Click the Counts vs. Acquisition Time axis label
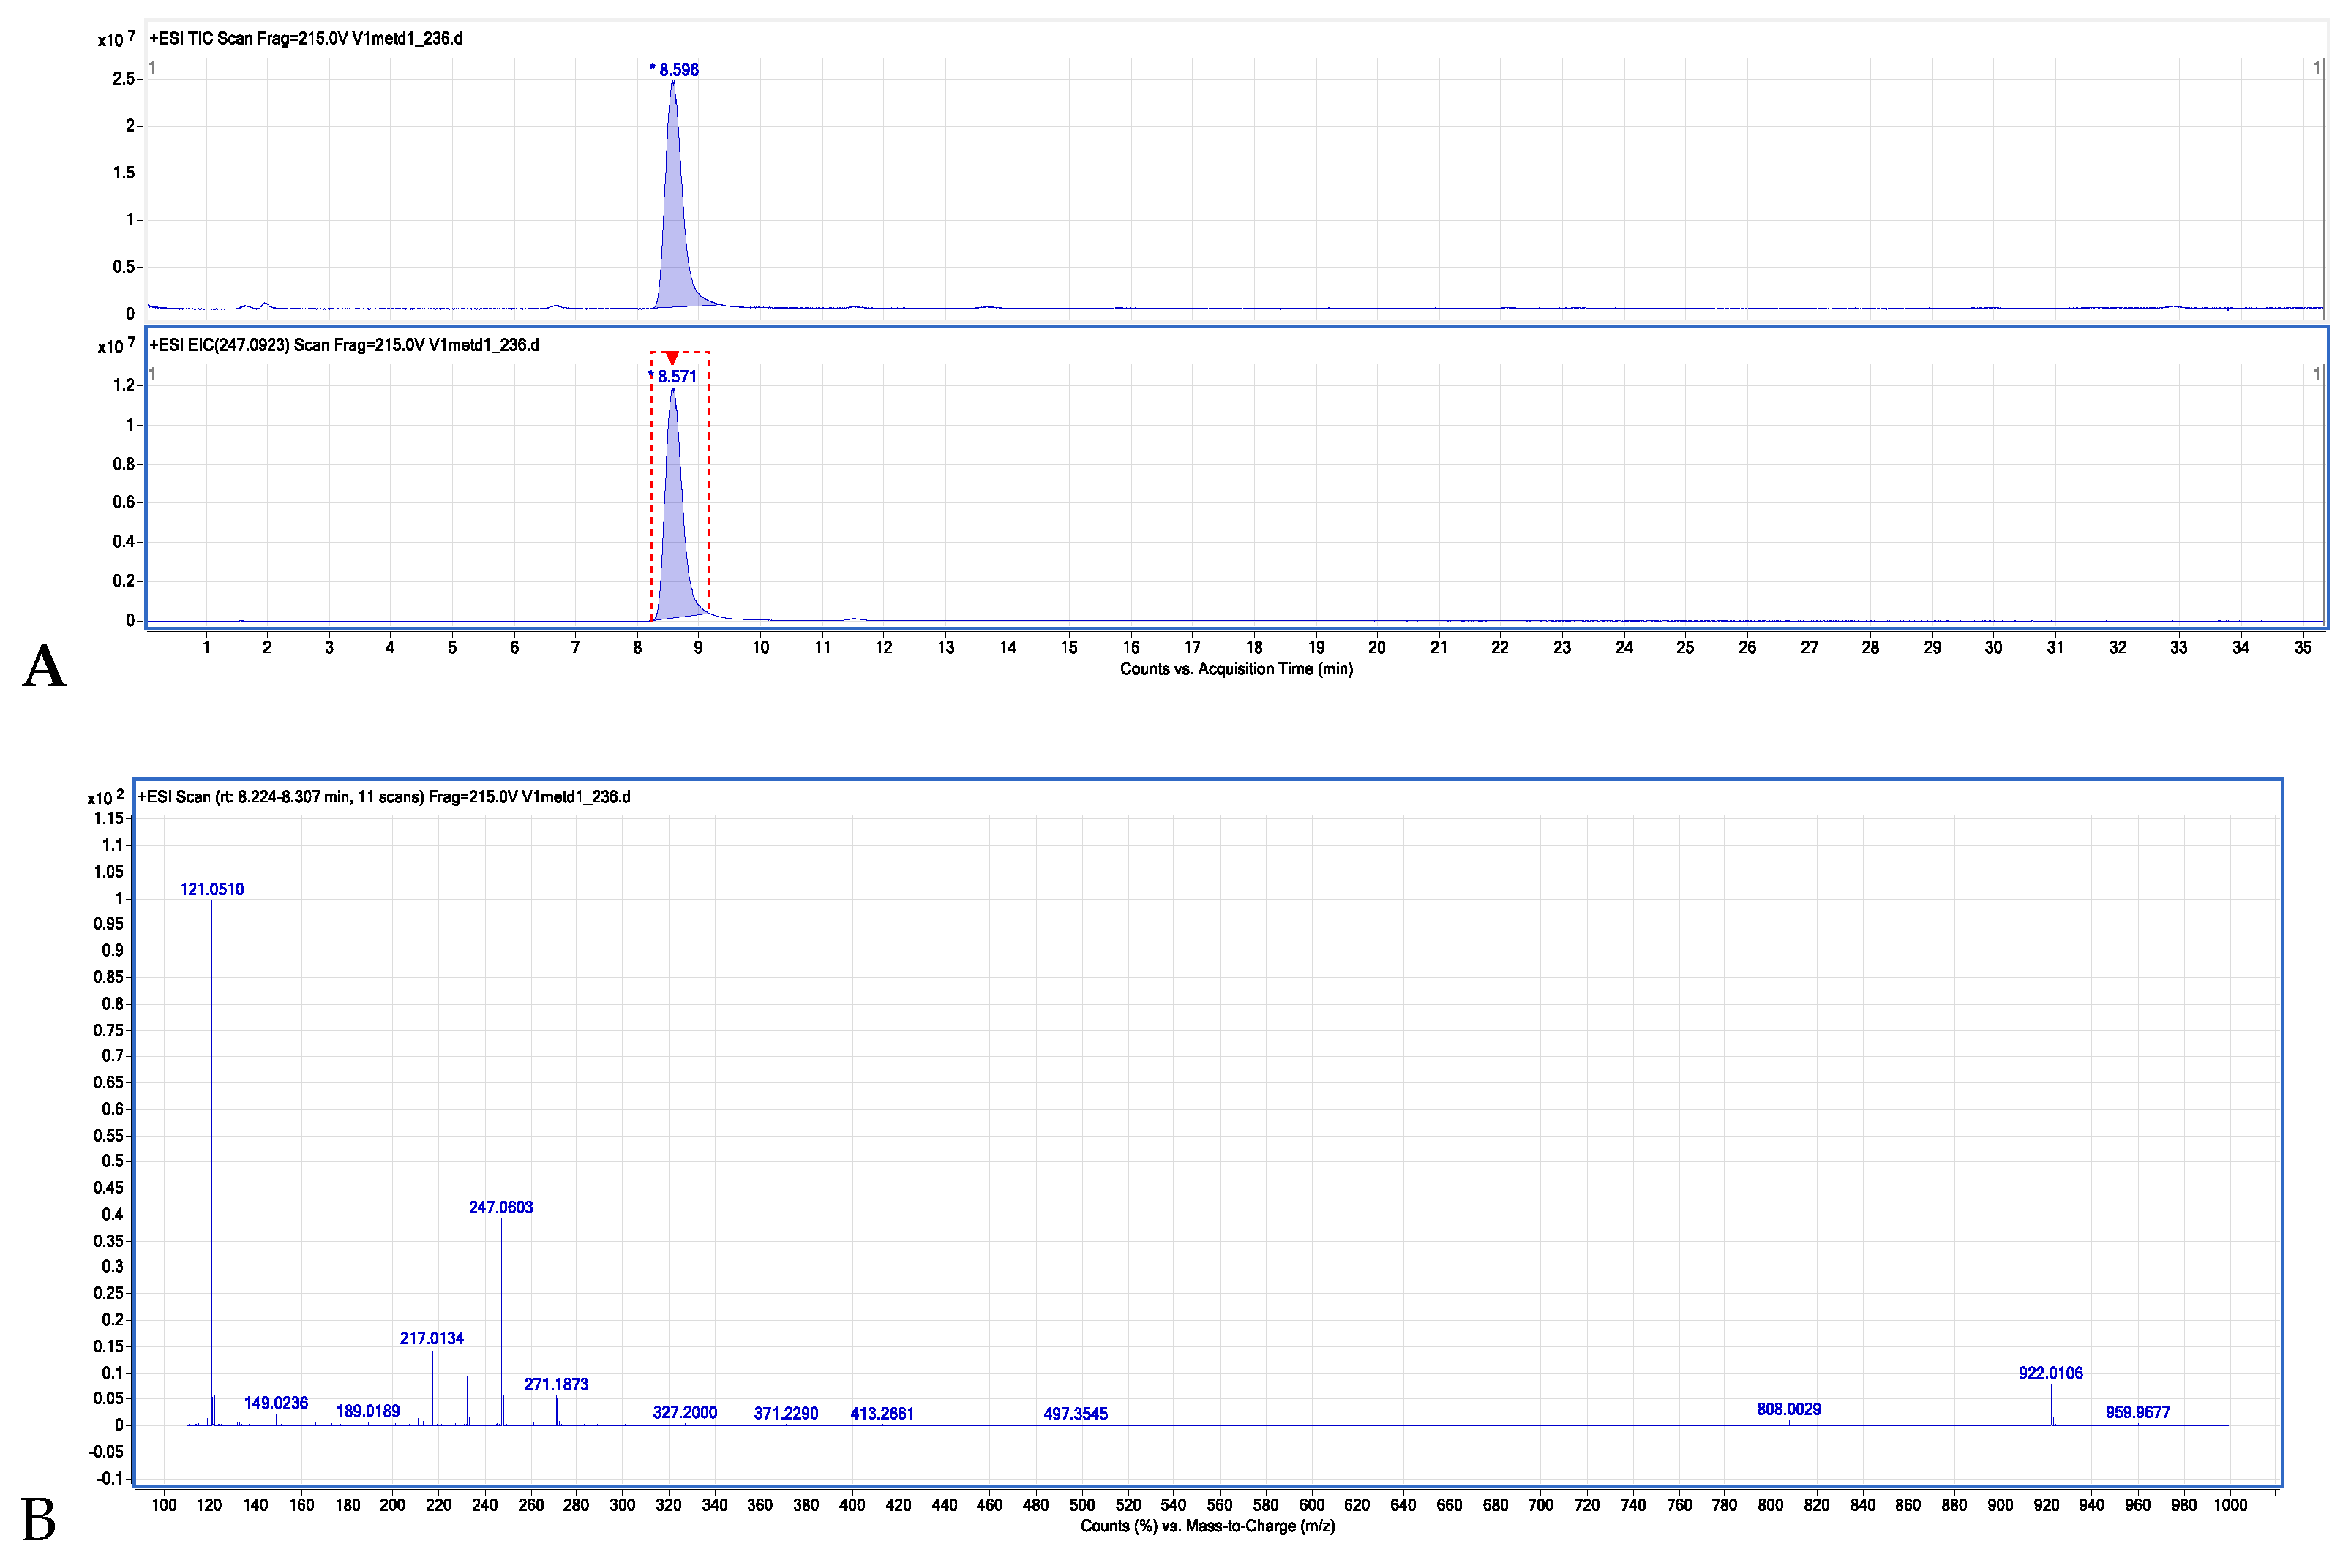Image resolution: width=2351 pixels, height=1568 pixels. pyautogui.click(x=1236, y=668)
